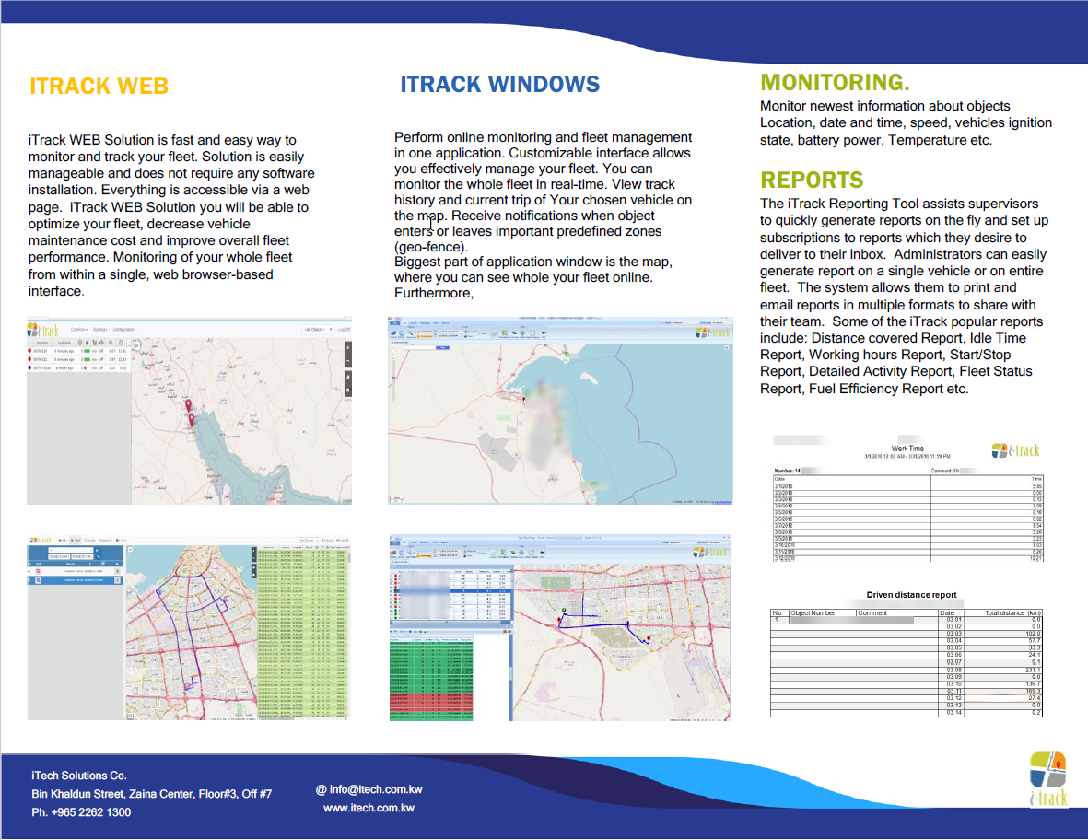Open the Work Time report image
This screenshot has height=840, width=1088.
[x=907, y=498]
